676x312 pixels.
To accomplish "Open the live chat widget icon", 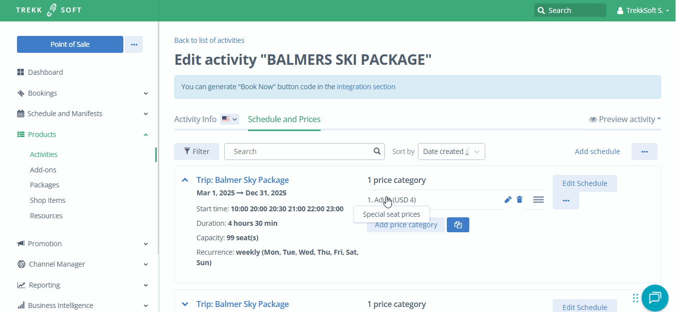I will (655, 298).
